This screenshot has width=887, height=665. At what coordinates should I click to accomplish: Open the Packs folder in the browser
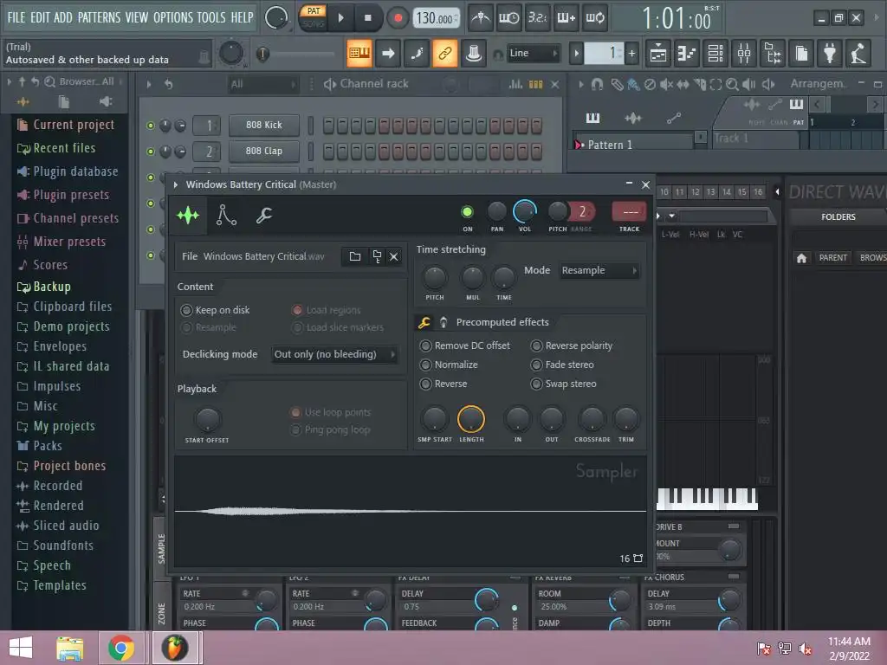coord(48,446)
